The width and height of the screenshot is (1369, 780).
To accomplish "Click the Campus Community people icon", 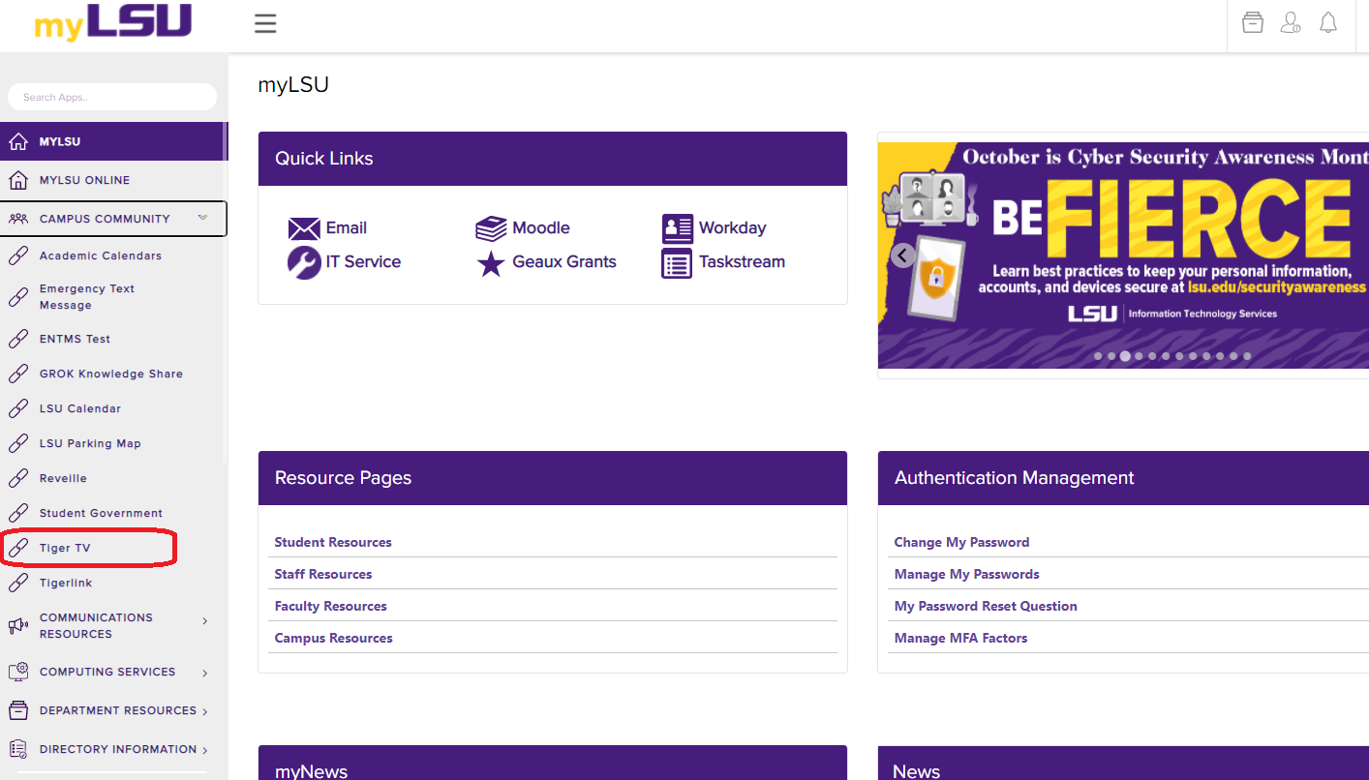I will tap(17, 219).
